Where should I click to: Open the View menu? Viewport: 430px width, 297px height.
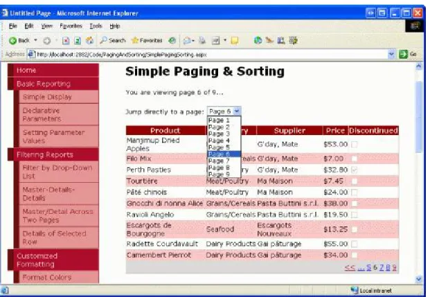point(46,26)
